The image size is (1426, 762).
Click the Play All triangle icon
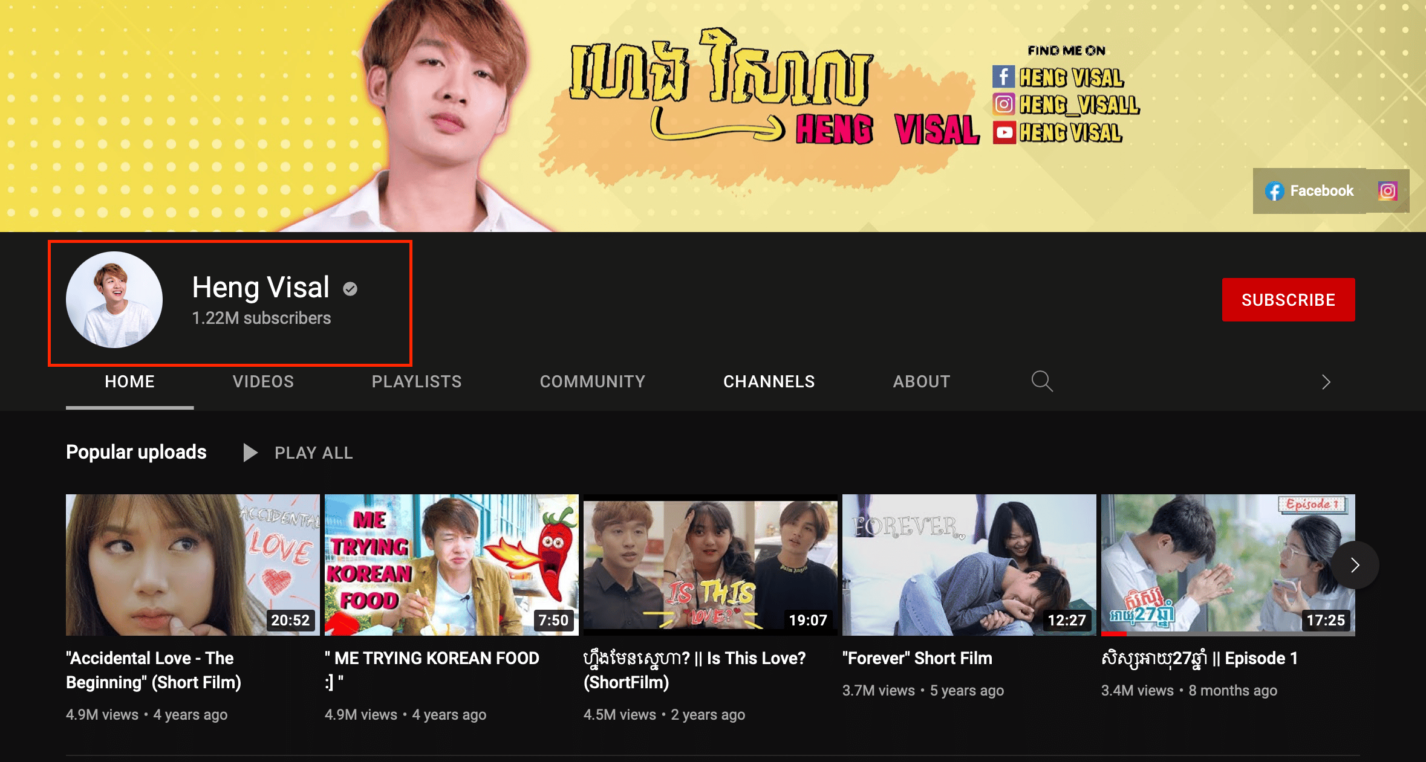click(x=250, y=453)
